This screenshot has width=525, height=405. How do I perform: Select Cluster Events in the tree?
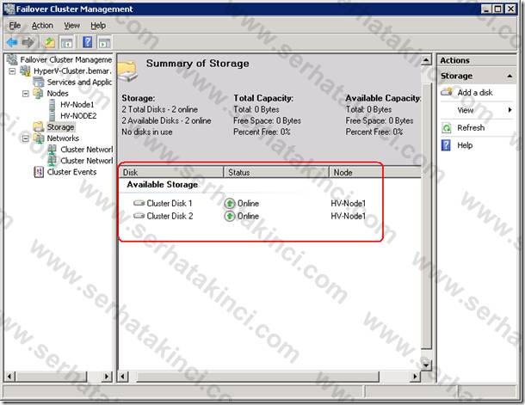pyautogui.click(x=71, y=172)
